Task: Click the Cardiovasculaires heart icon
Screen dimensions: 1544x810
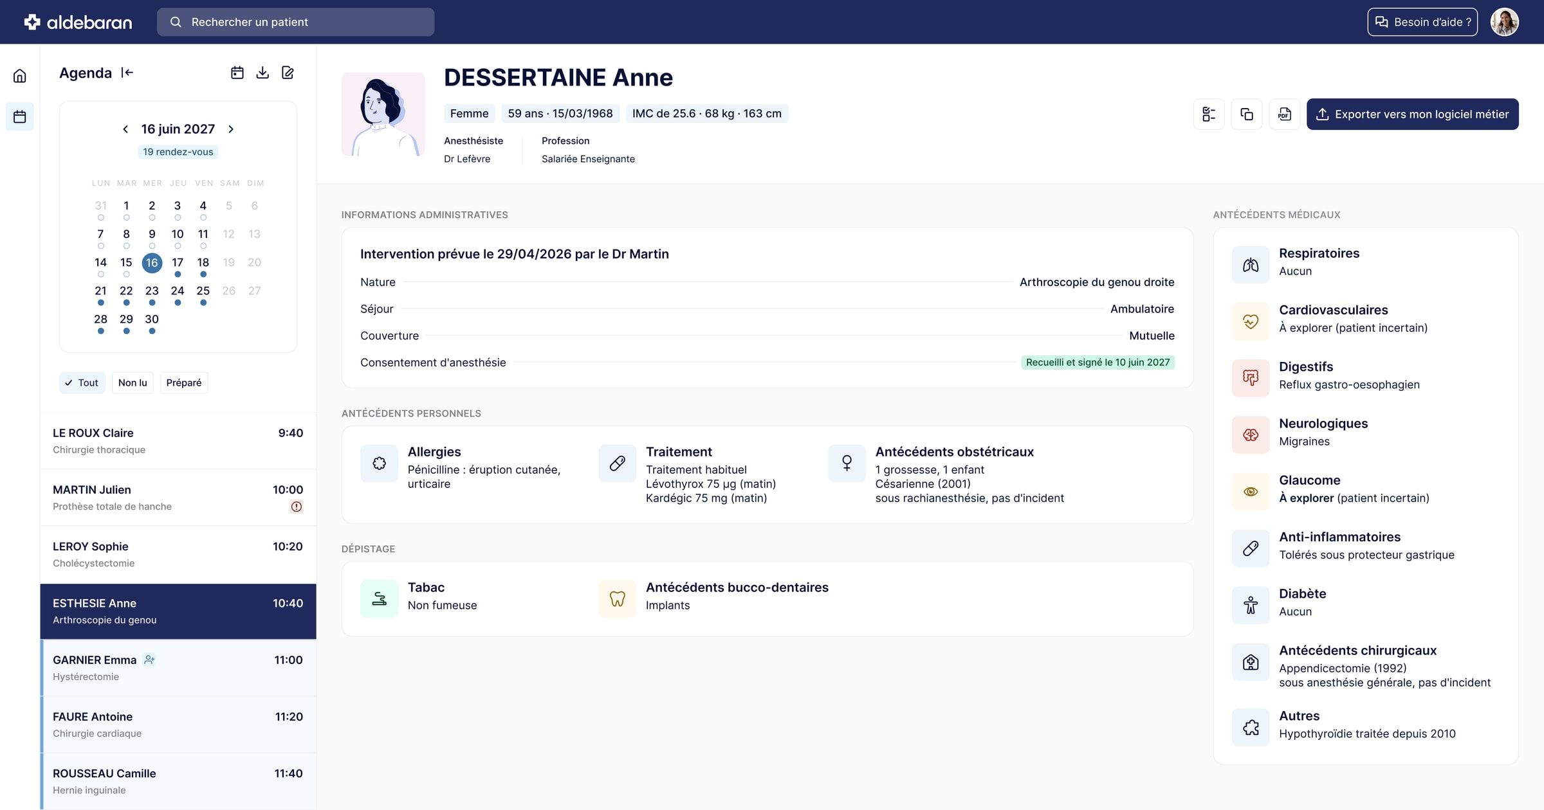Action: click(x=1251, y=321)
